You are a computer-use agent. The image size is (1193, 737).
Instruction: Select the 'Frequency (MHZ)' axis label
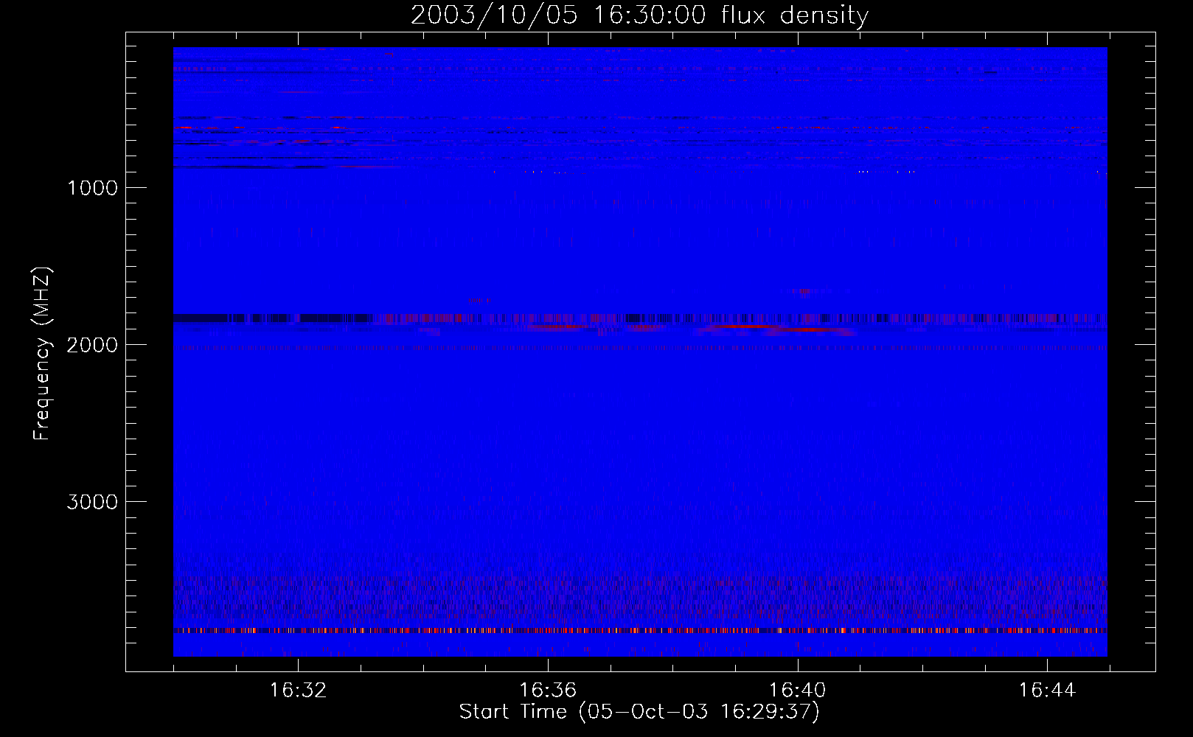[x=42, y=354]
